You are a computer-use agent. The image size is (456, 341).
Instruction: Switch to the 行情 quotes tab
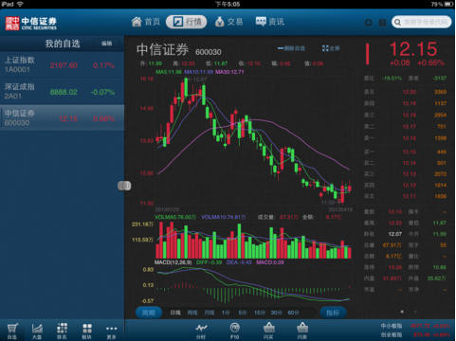coord(187,22)
